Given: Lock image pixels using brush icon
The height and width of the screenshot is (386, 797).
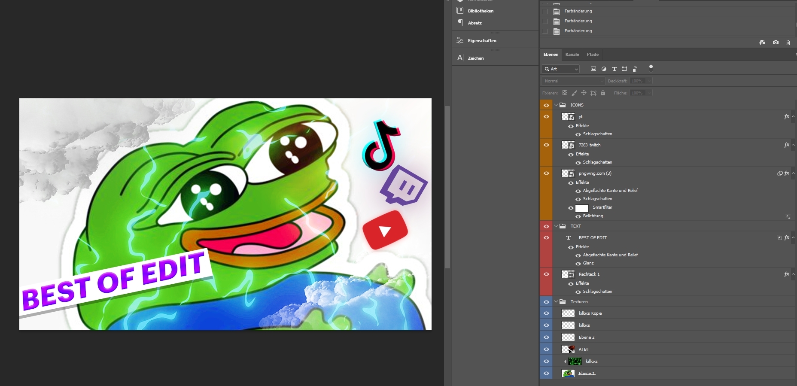Looking at the screenshot, I should click(574, 93).
